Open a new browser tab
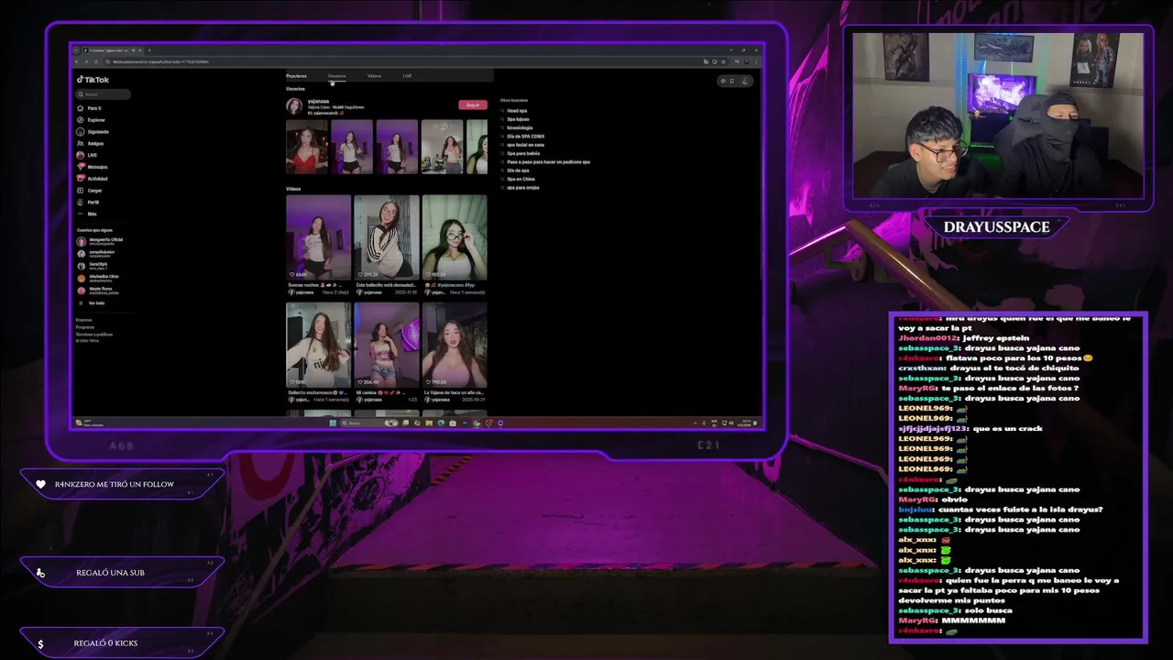 point(148,50)
